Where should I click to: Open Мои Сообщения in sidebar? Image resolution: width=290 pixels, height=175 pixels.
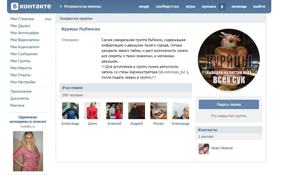tap(24, 54)
